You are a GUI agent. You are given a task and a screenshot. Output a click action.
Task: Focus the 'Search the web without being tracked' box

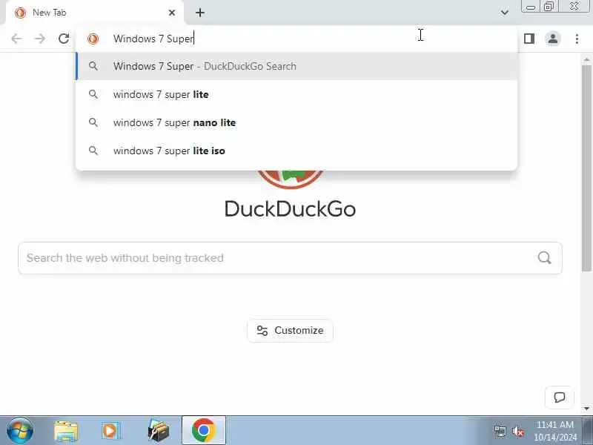290,258
